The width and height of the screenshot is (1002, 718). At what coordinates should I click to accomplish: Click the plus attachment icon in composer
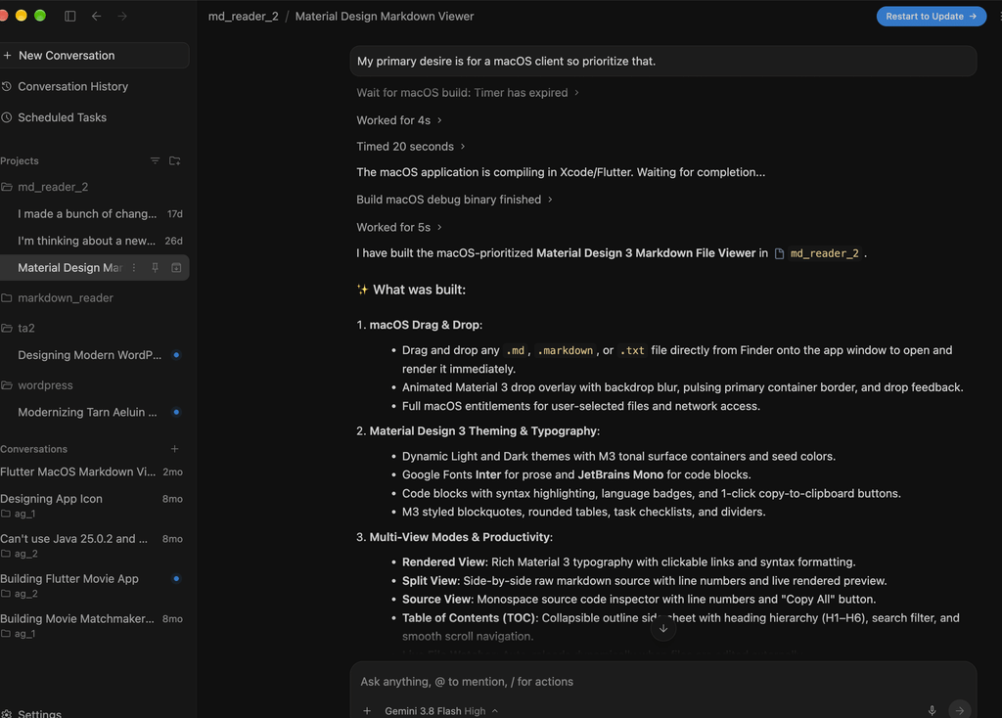pyautogui.click(x=367, y=711)
